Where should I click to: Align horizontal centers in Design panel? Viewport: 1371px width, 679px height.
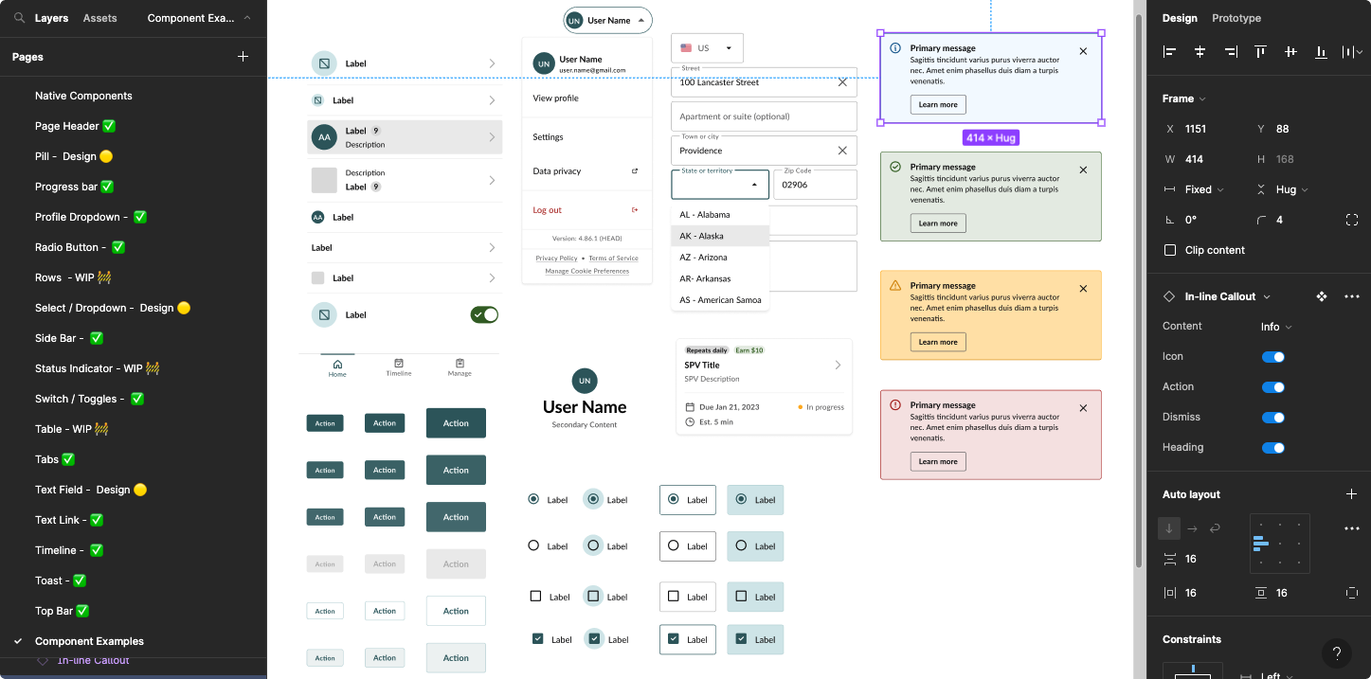[x=1200, y=52]
